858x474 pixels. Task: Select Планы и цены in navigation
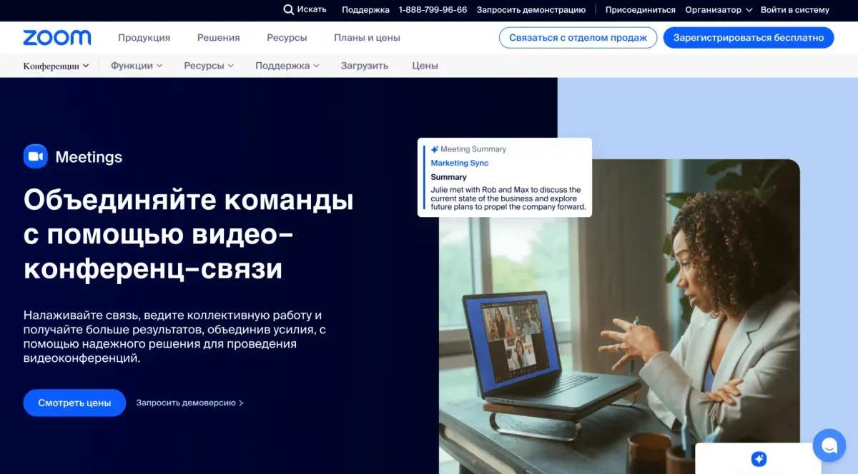pyautogui.click(x=367, y=38)
